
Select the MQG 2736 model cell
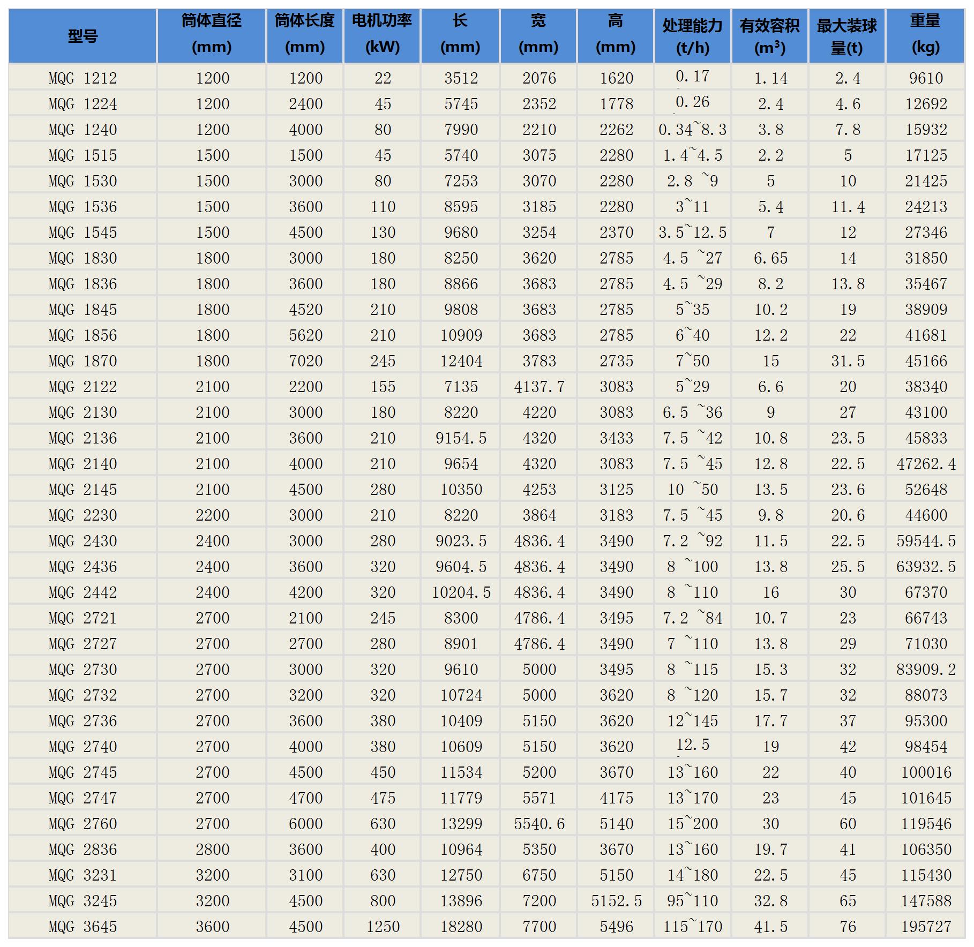(83, 721)
